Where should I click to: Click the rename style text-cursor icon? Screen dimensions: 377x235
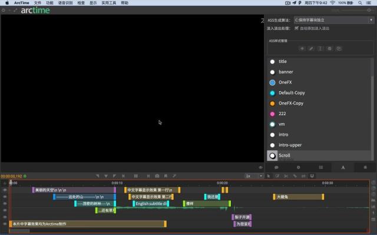point(320,48)
